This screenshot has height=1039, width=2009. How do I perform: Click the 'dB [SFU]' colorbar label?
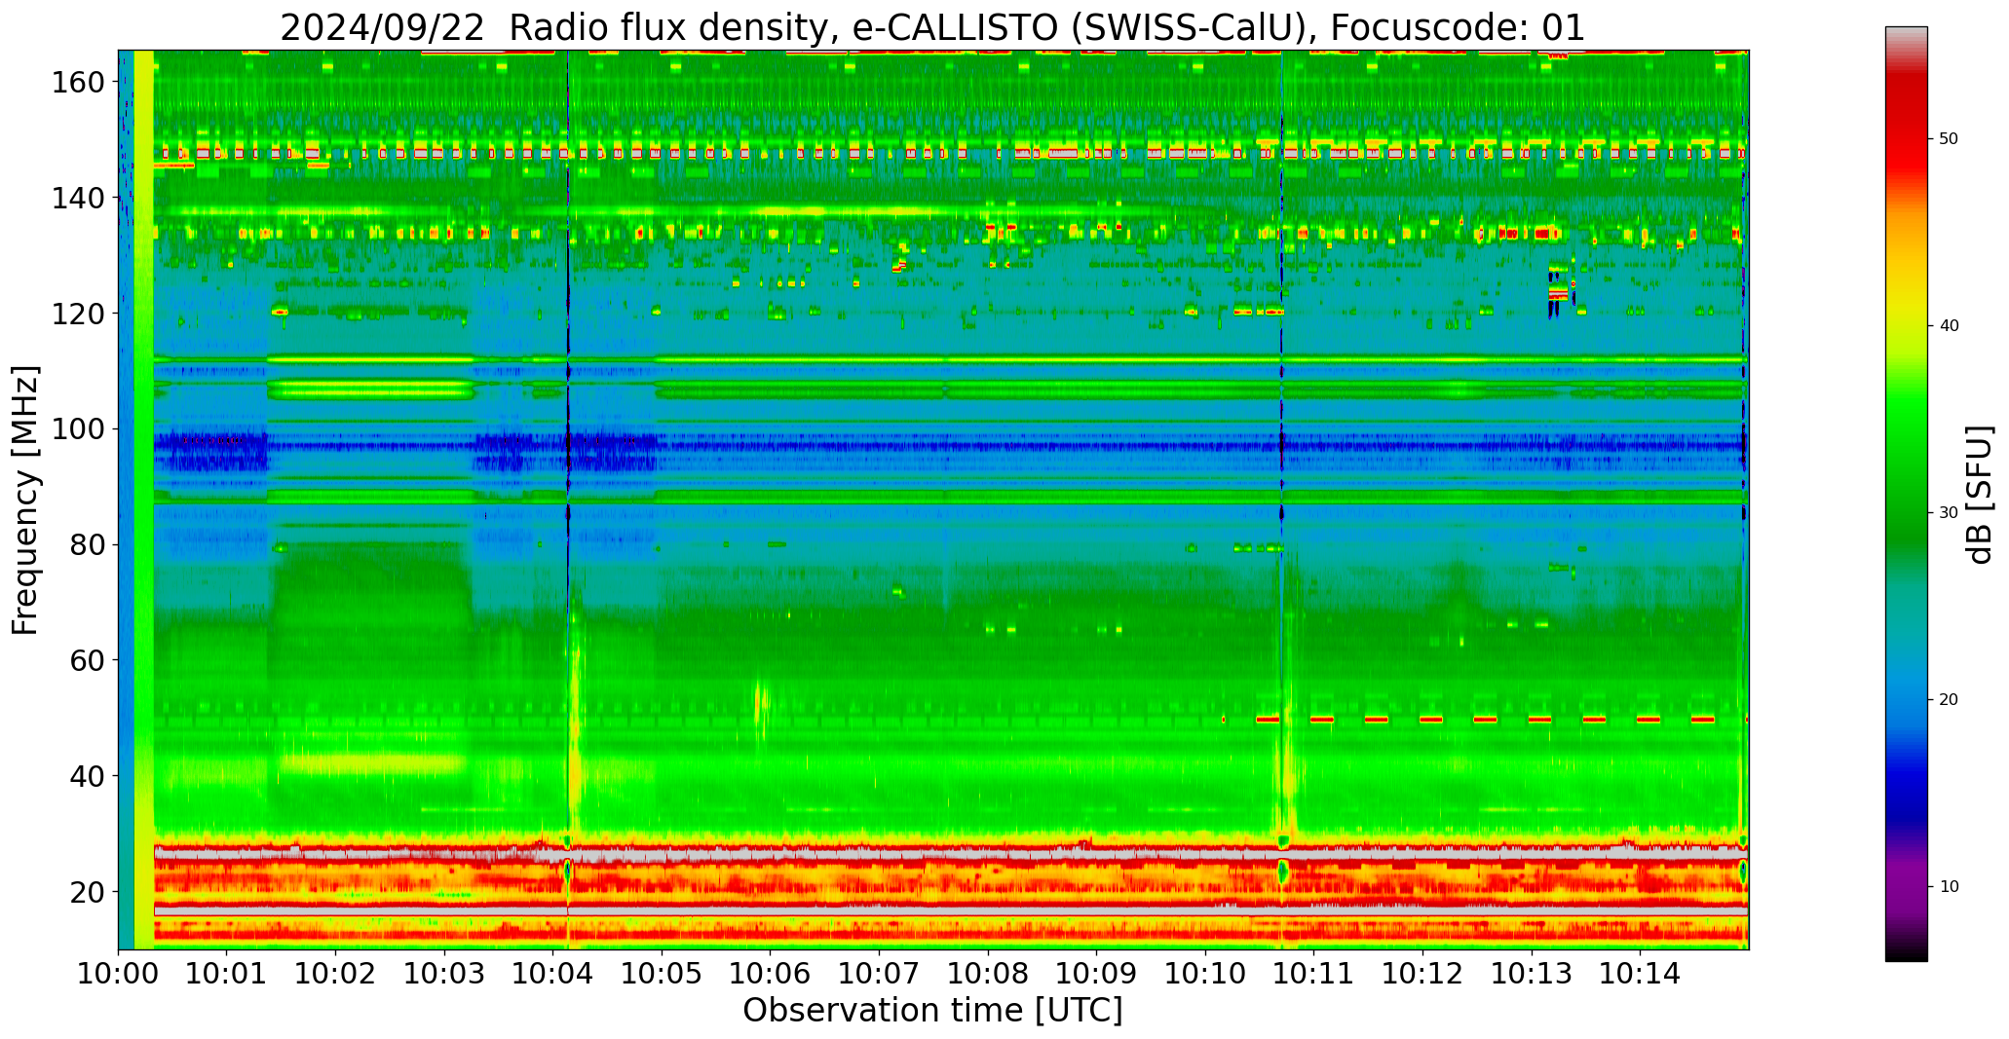1981,494
